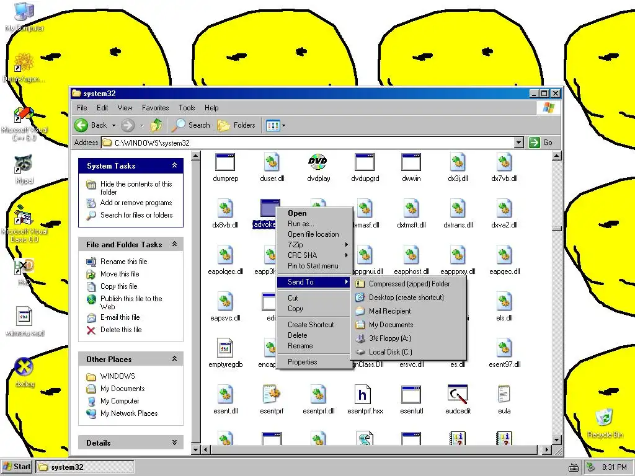This screenshot has height=476, width=635.
Task: Open the dxdiag desktop icon
Action: (24, 368)
